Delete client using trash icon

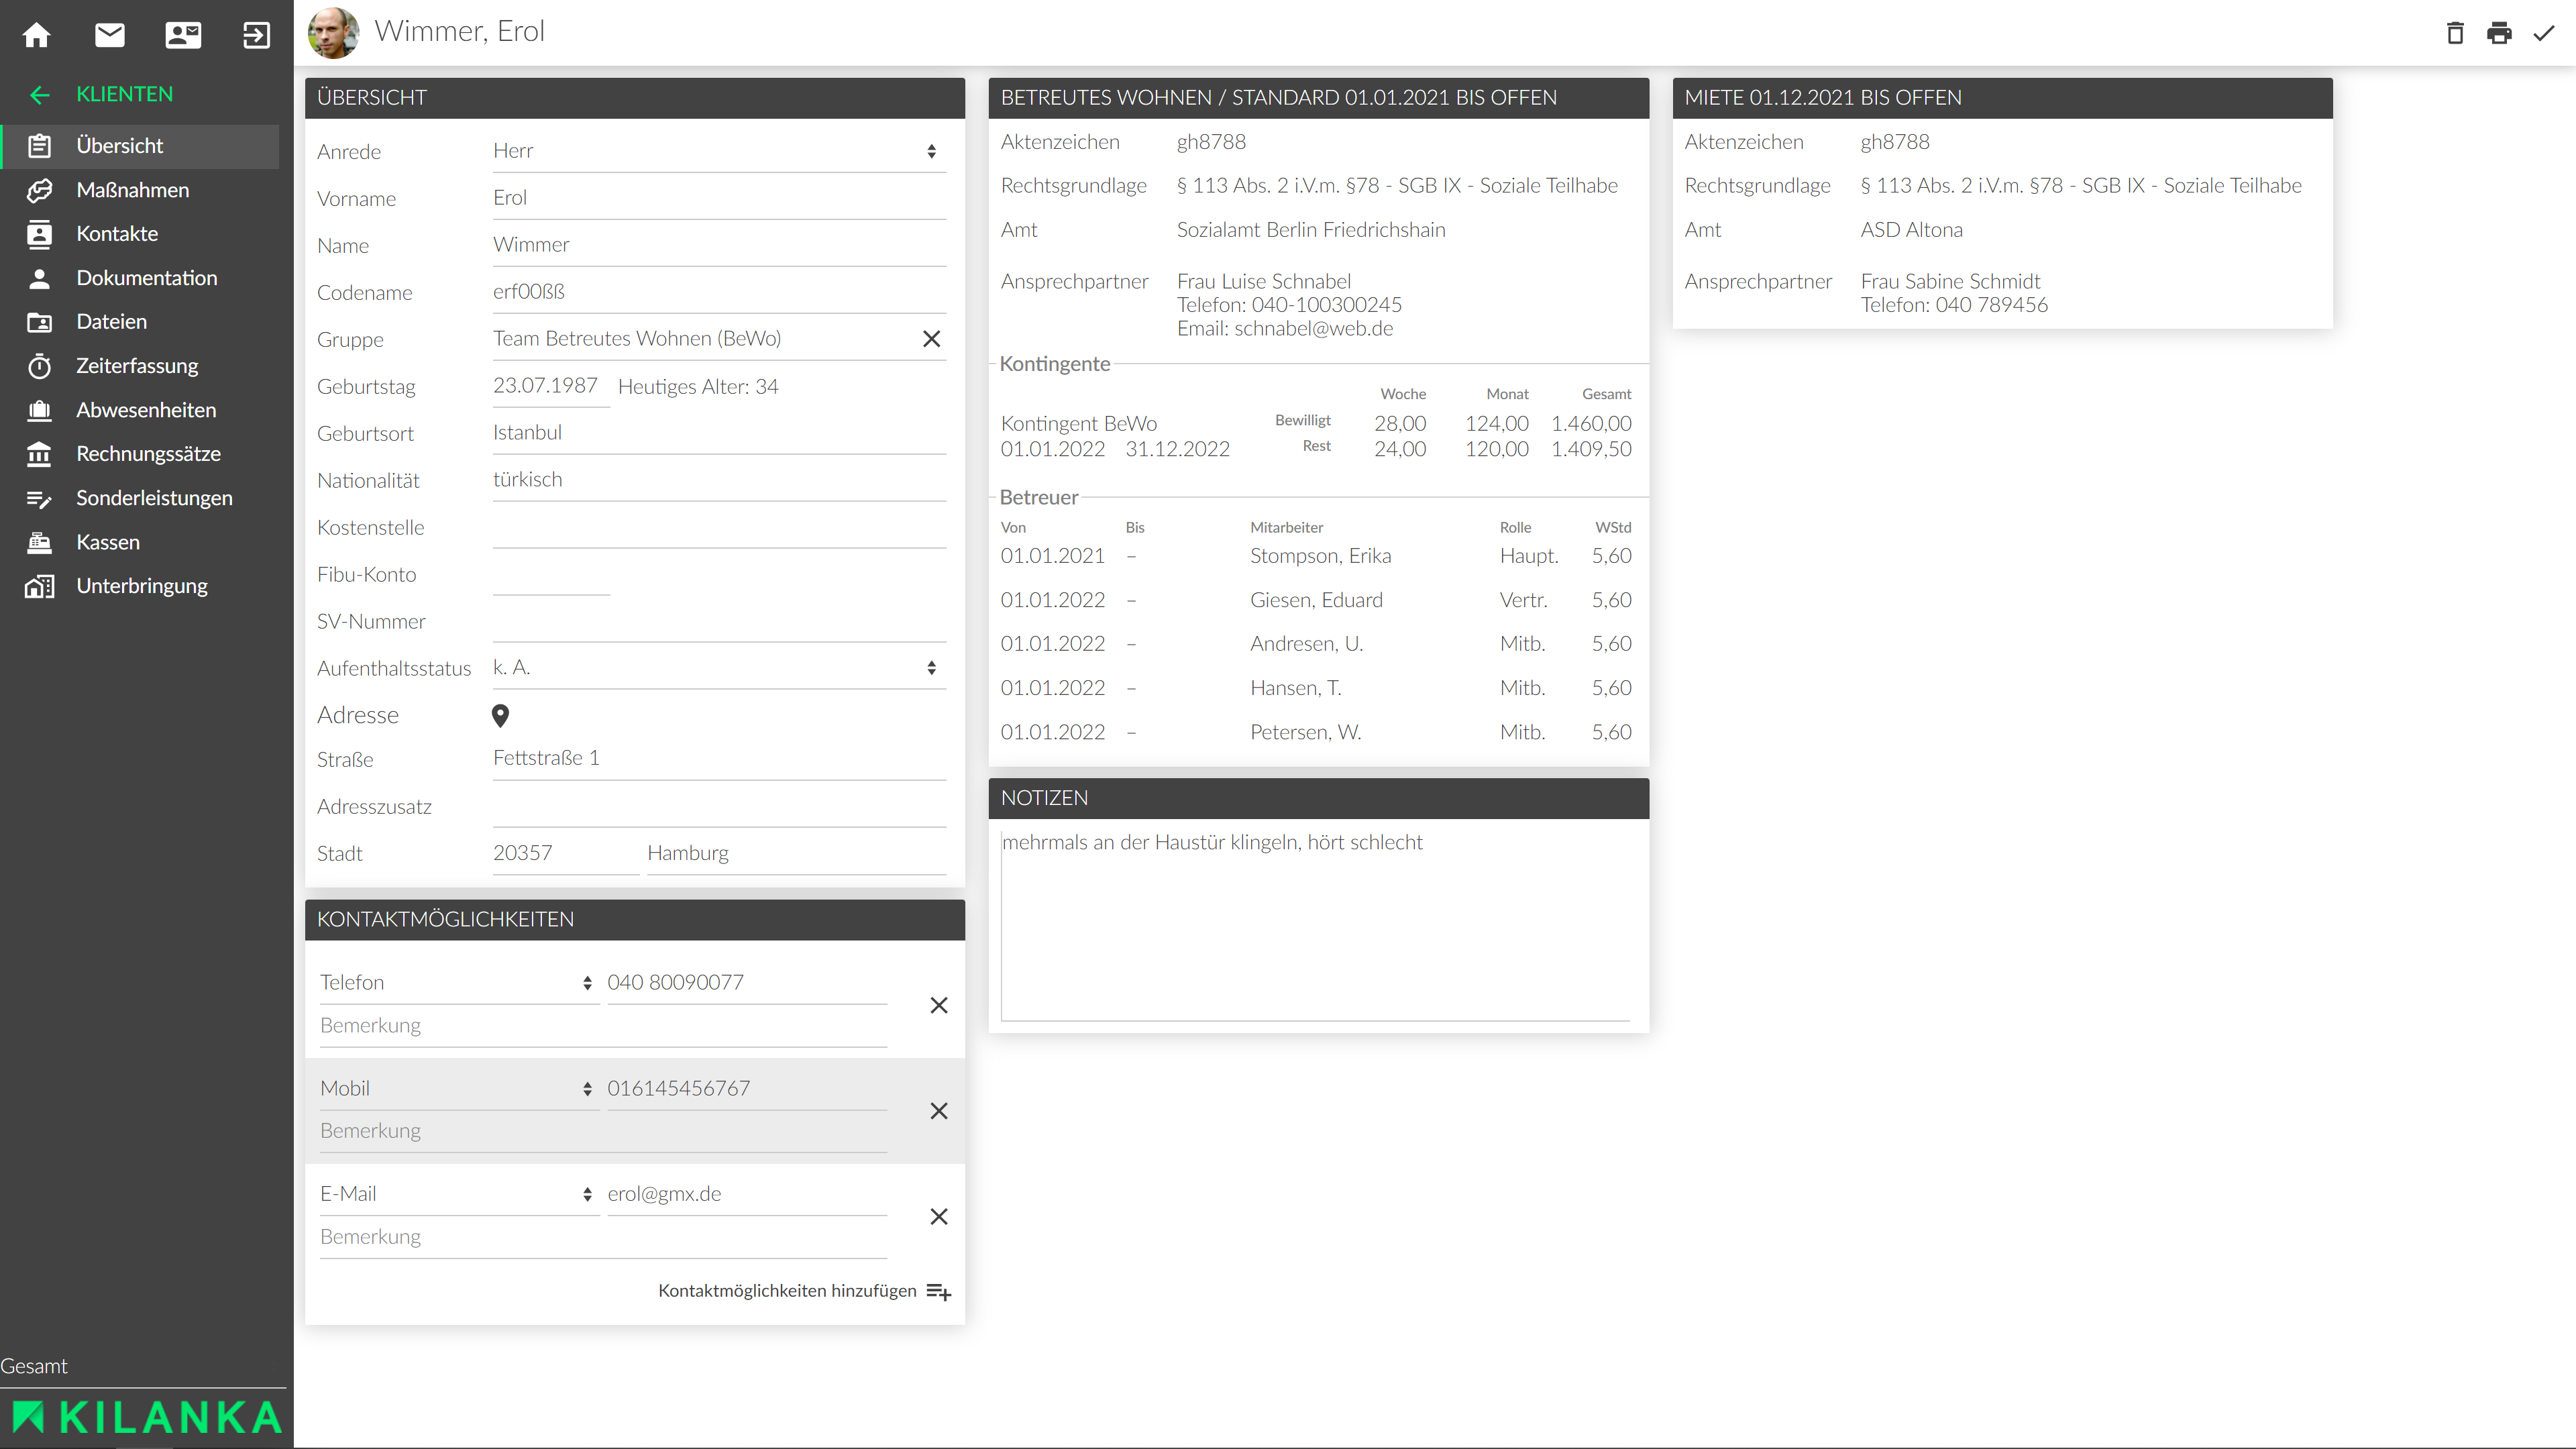coord(2455,33)
